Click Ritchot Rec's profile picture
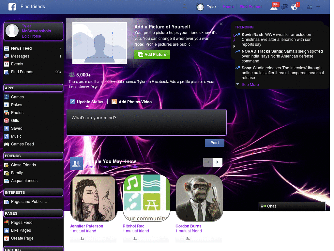 coord(146,198)
